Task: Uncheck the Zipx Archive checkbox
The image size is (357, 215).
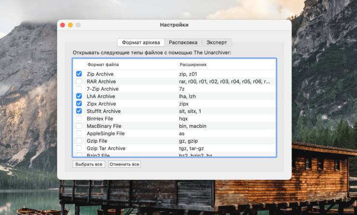Action: [x=79, y=104]
